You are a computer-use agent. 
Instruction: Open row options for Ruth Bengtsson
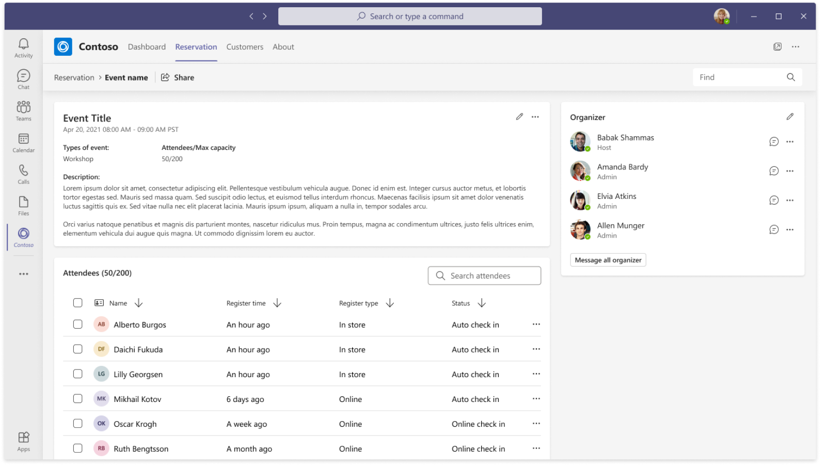click(x=536, y=448)
